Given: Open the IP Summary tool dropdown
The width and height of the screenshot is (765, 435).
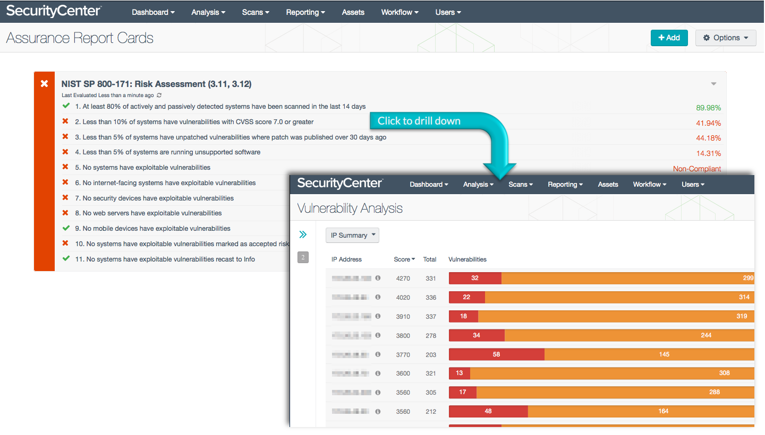Looking at the screenshot, I should [352, 235].
